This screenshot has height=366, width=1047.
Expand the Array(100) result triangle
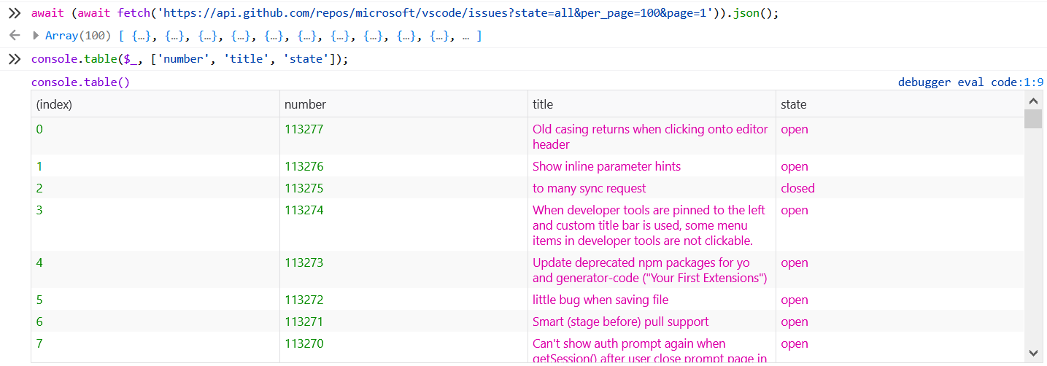tap(36, 36)
